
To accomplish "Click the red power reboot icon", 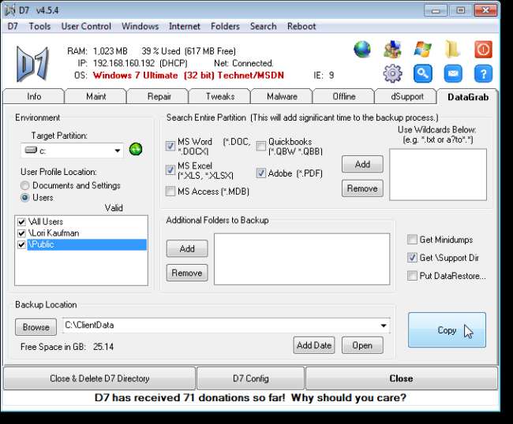I will 483,50.
